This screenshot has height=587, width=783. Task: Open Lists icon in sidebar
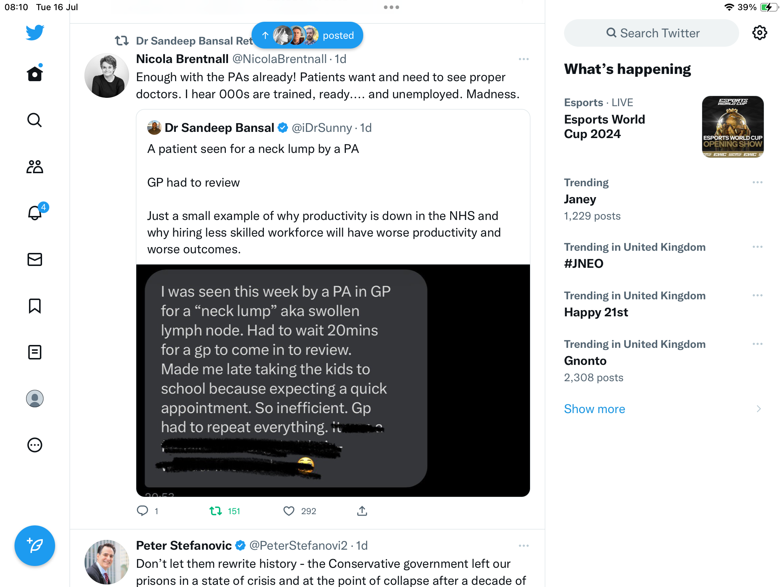click(x=35, y=352)
